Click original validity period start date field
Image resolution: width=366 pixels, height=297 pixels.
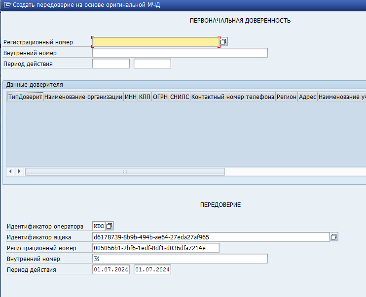[111, 64]
